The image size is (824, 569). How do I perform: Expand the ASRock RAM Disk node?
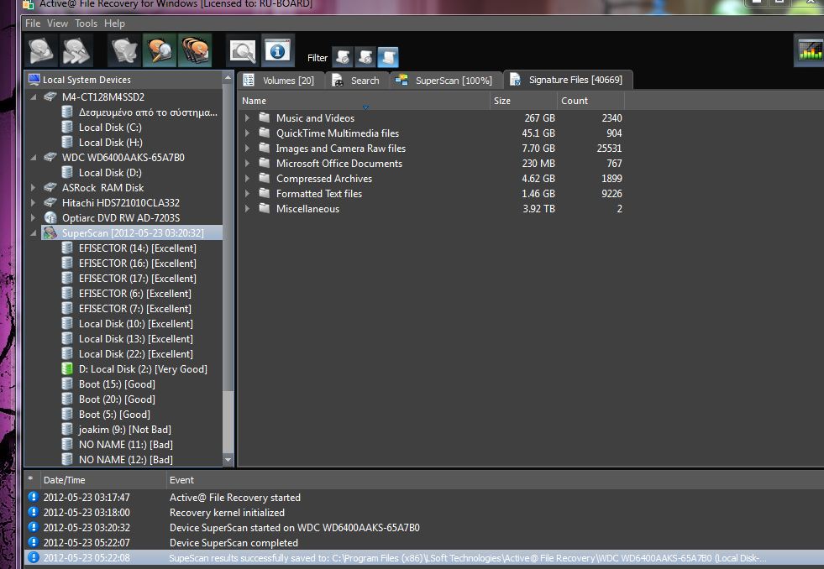(x=34, y=187)
